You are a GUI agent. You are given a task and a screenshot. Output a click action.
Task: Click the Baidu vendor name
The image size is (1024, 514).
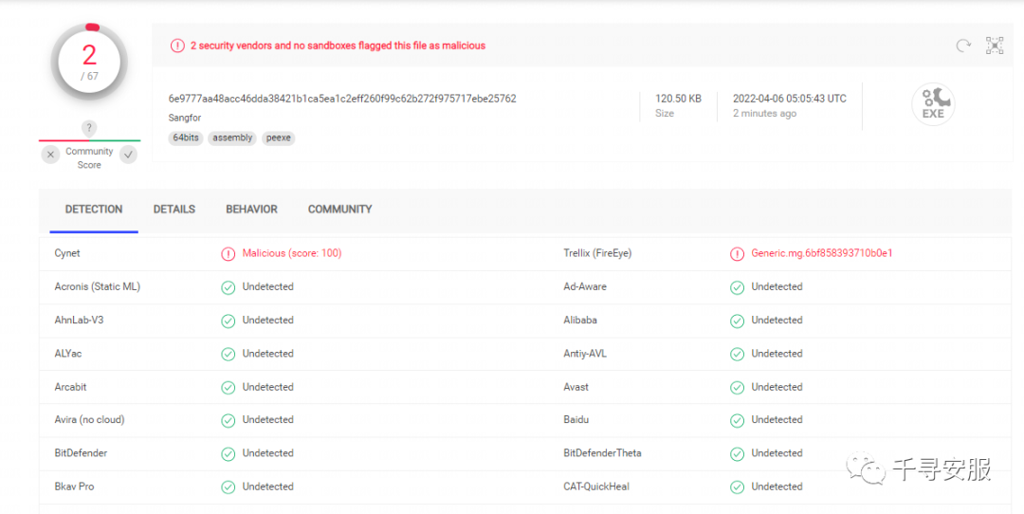576,420
